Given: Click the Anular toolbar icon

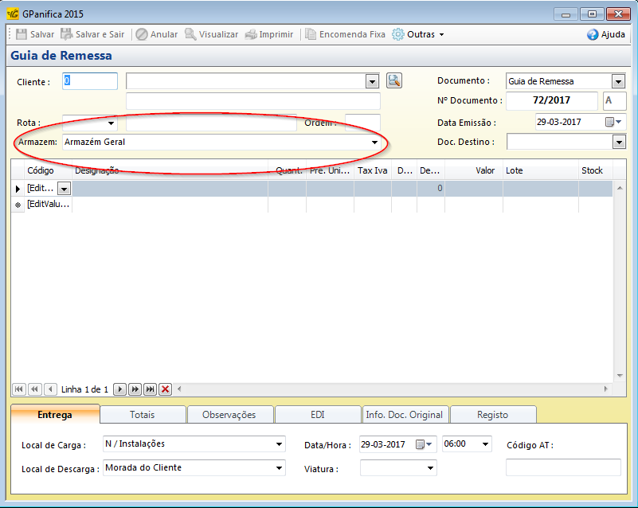Looking at the screenshot, I should pos(141,34).
